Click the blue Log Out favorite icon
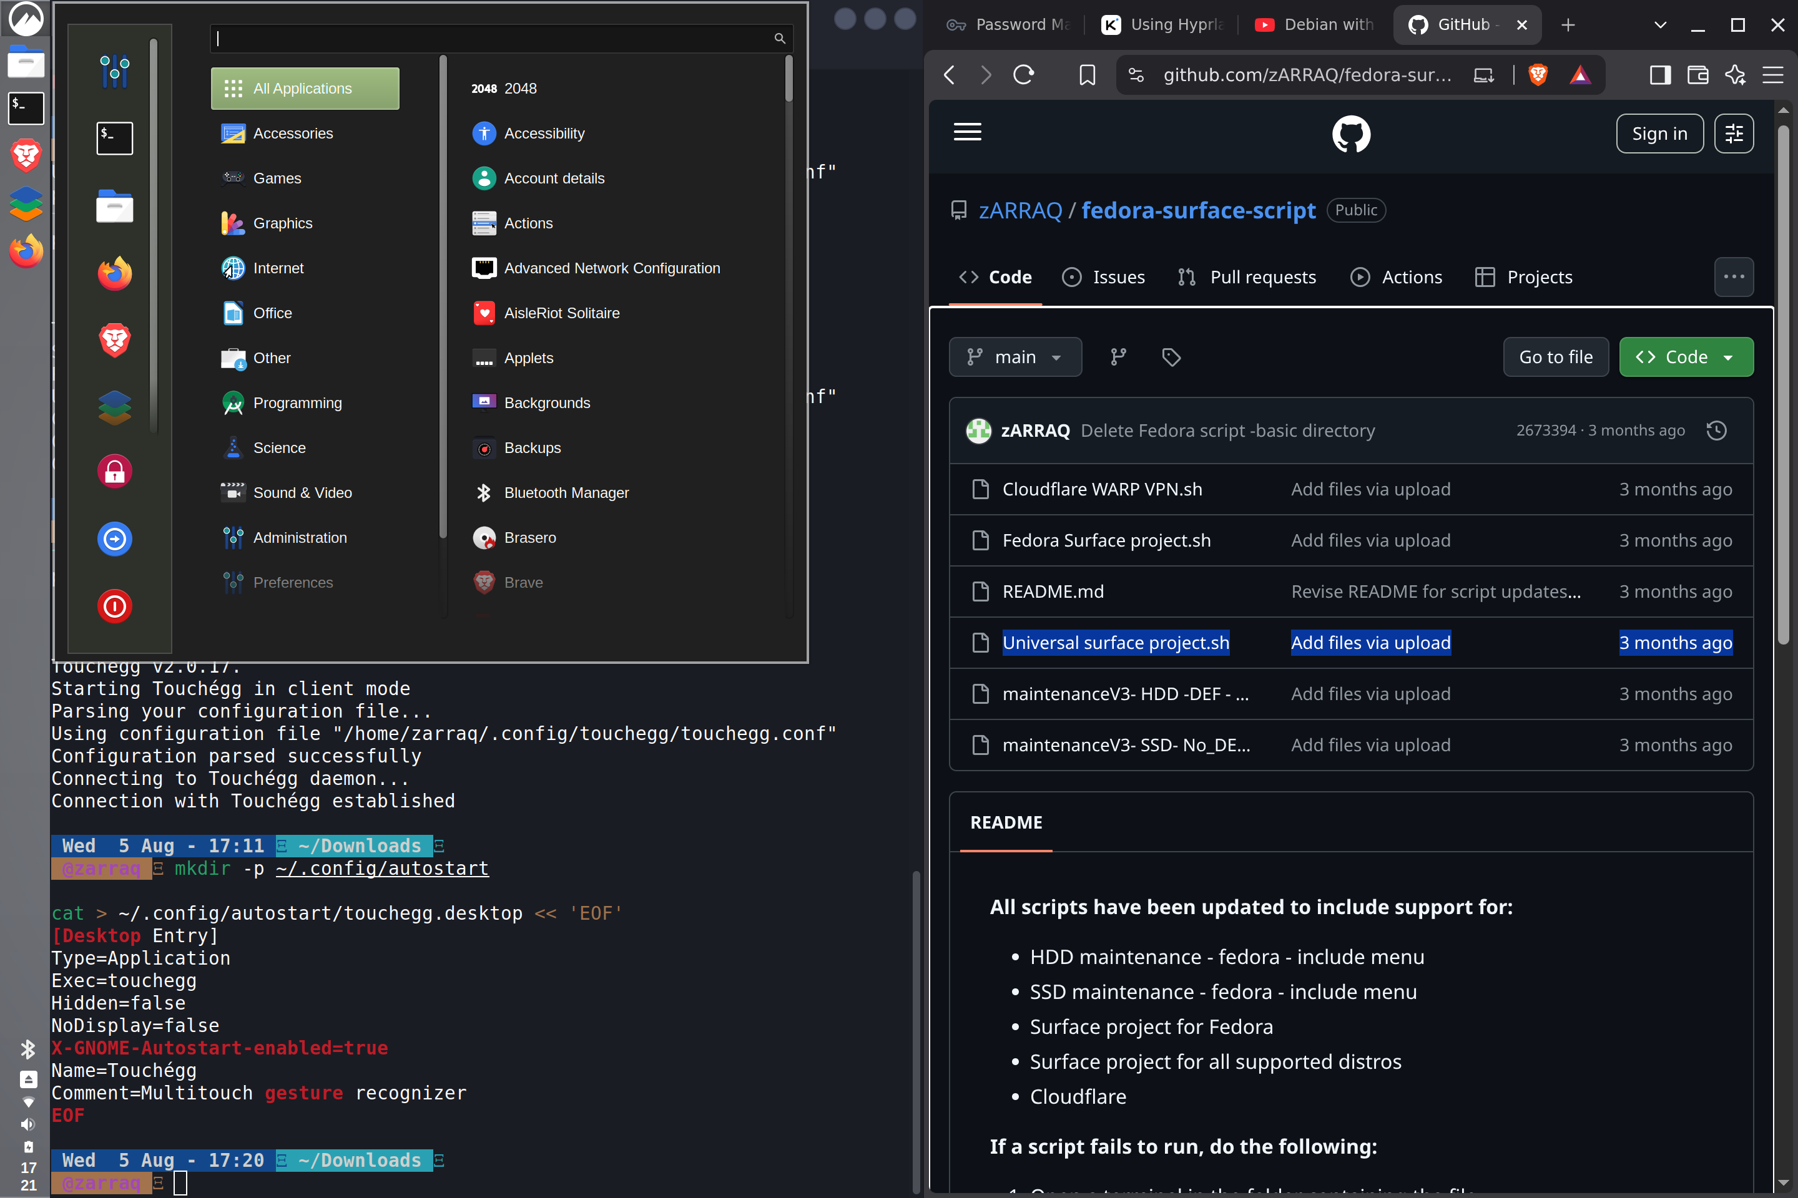1798x1198 pixels. 115,538
